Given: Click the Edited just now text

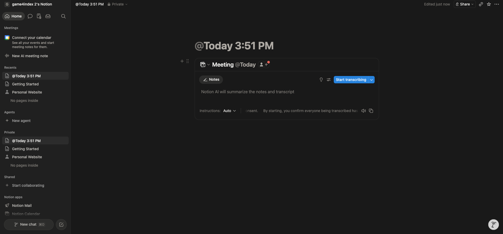Looking at the screenshot, I should [437, 4].
